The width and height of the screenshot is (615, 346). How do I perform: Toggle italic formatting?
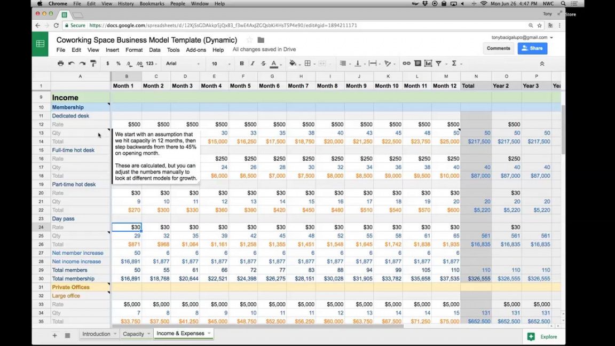(x=253, y=64)
